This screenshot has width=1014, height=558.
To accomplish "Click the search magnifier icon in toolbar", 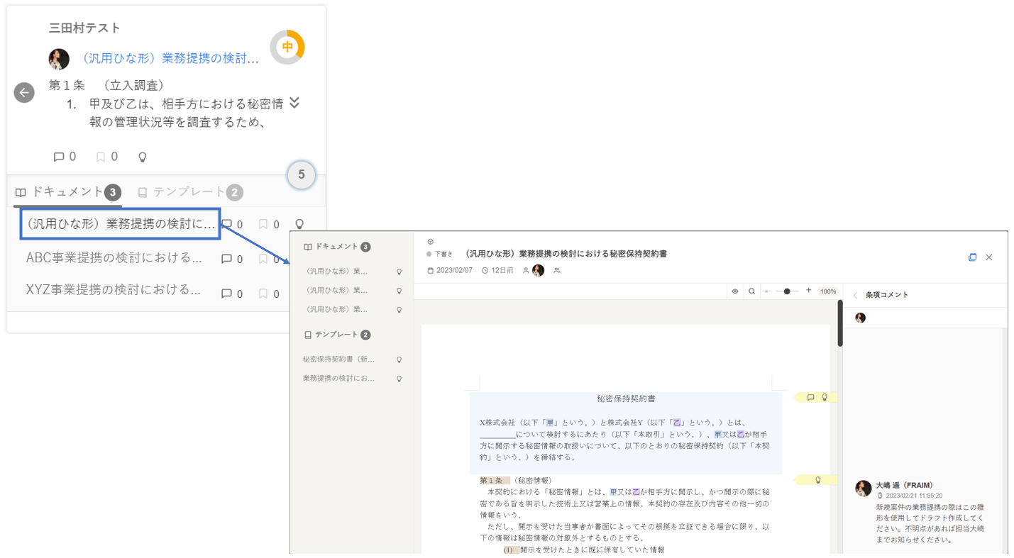I will pyautogui.click(x=751, y=291).
